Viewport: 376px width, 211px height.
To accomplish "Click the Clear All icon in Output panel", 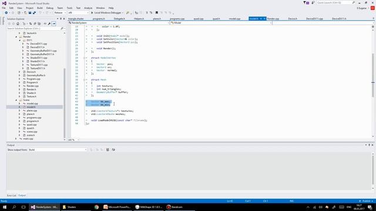I will coord(108,150).
